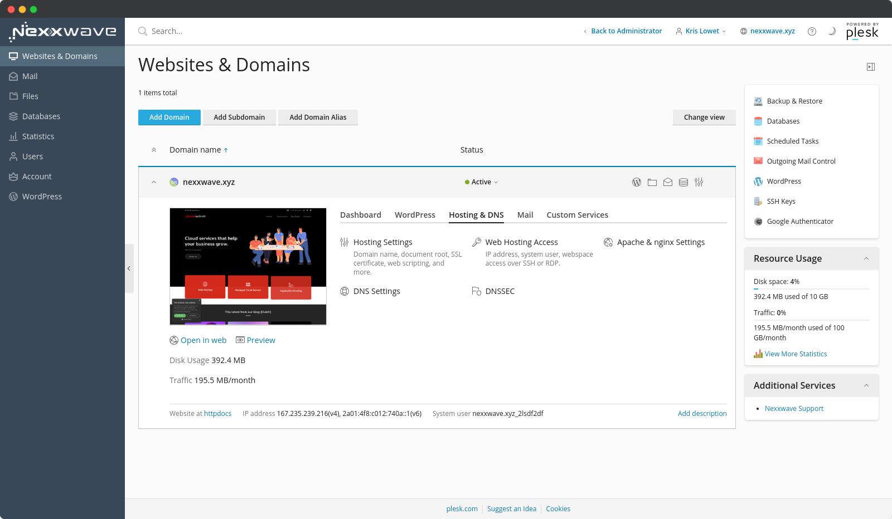Click Add description link

point(702,414)
